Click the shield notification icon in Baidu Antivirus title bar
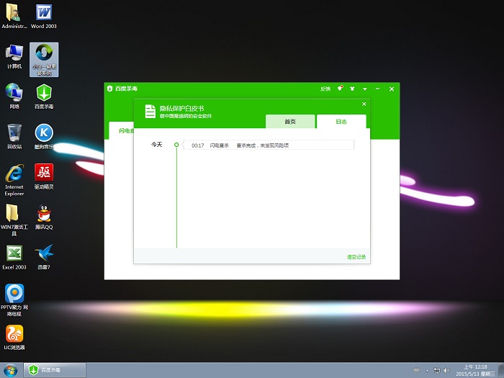Viewport: 504px width, 378px height. tap(340, 89)
